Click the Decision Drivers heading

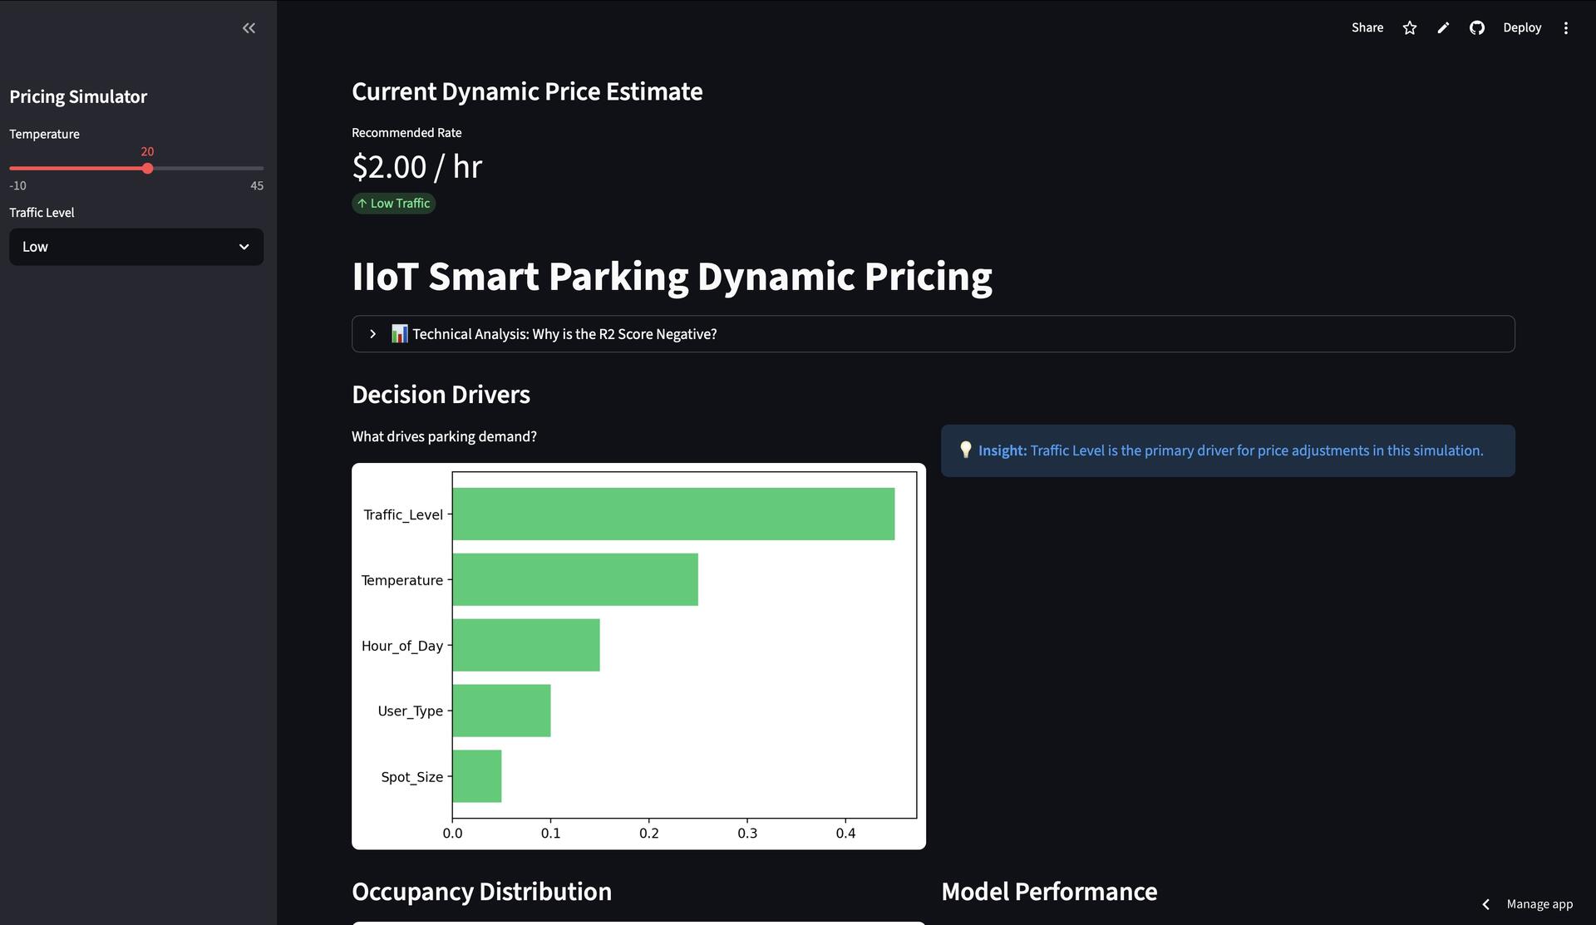(x=441, y=395)
